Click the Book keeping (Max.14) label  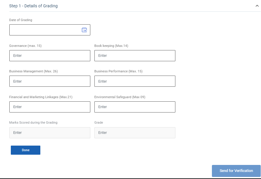coord(111,46)
